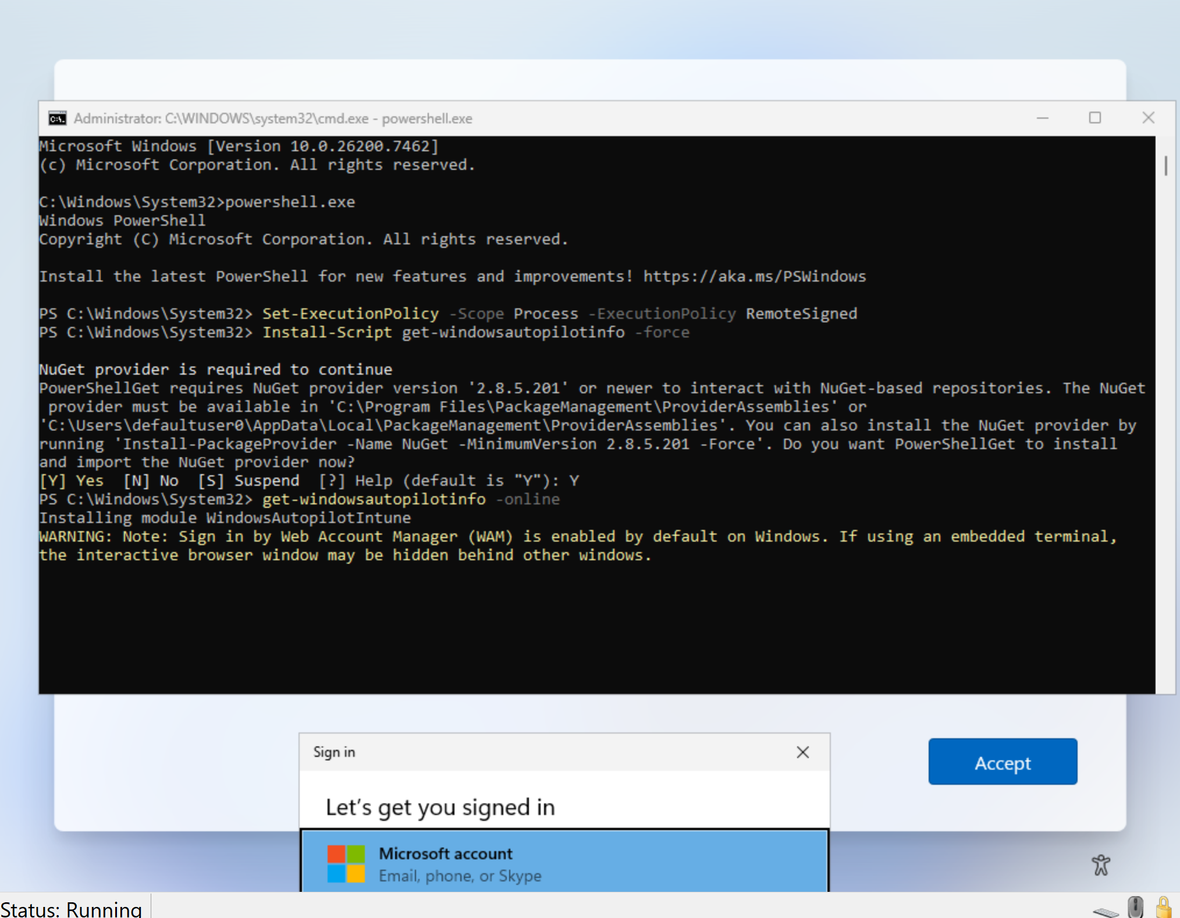Click the keyboard status icon
This screenshot has height=918, width=1180.
tap(1106, 911)
